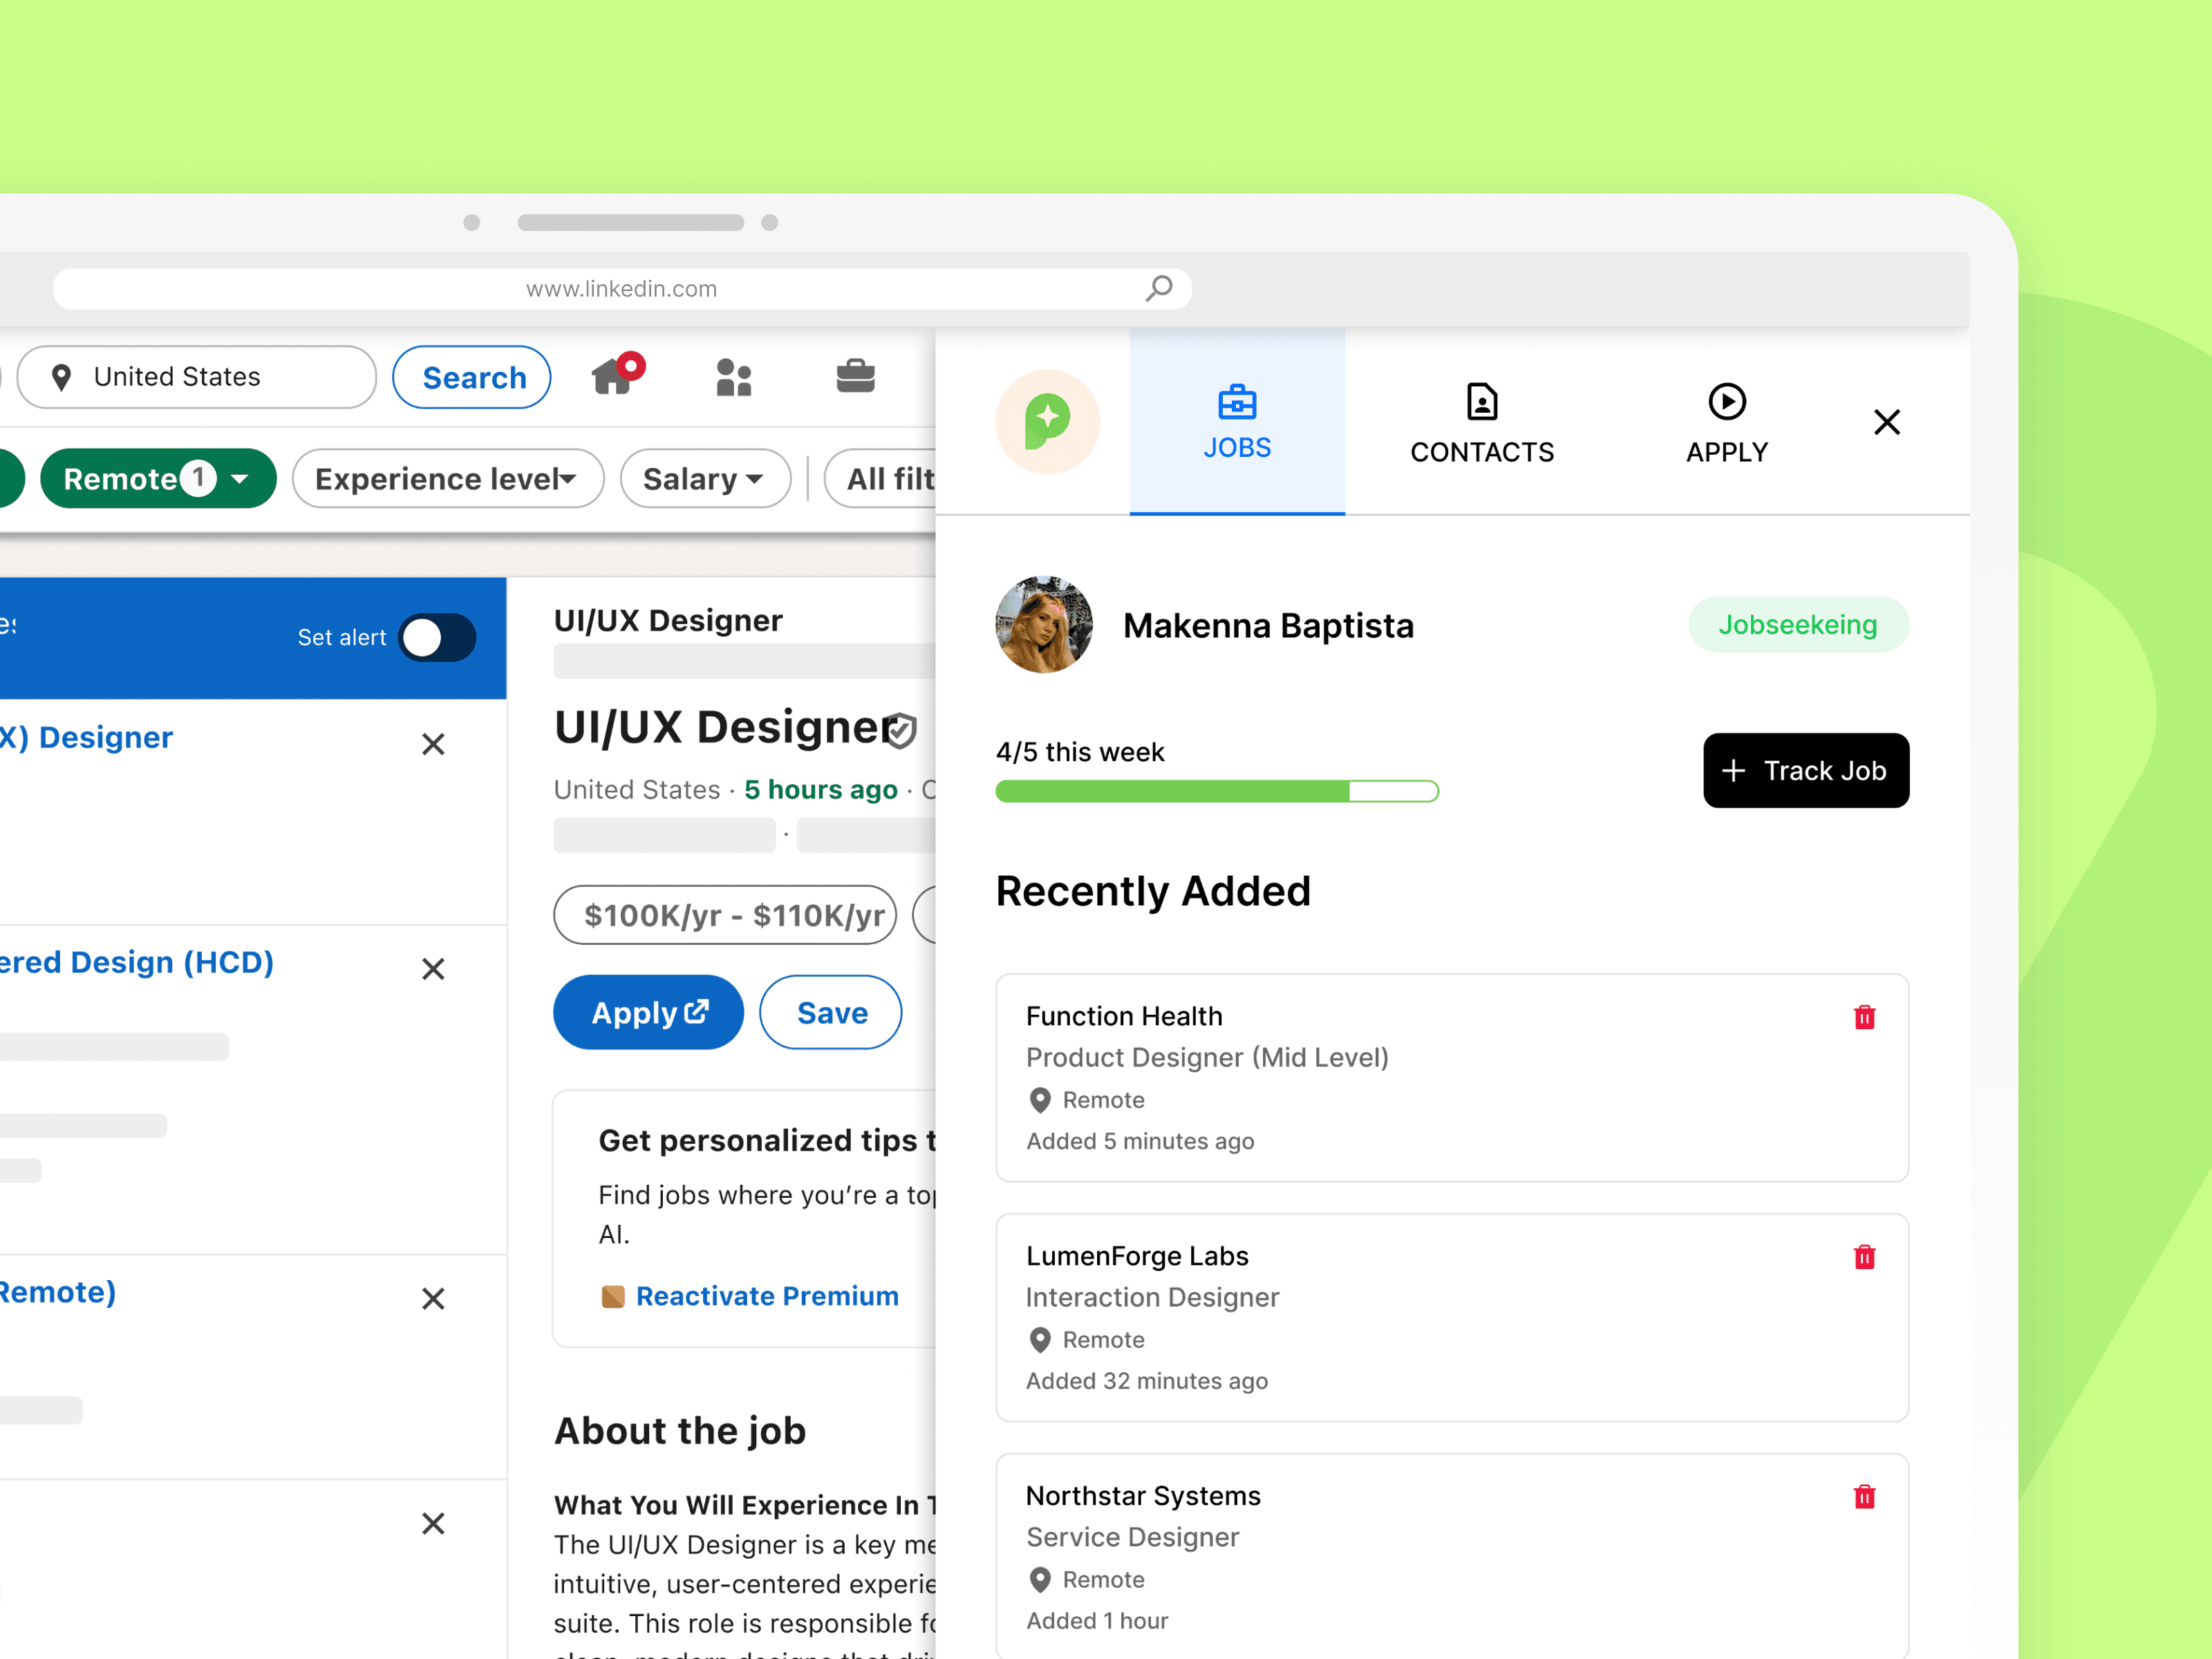Click the search magnifier in address bar
Viewport: 2212px width, 1659px height.
(x=1159, y=288)
